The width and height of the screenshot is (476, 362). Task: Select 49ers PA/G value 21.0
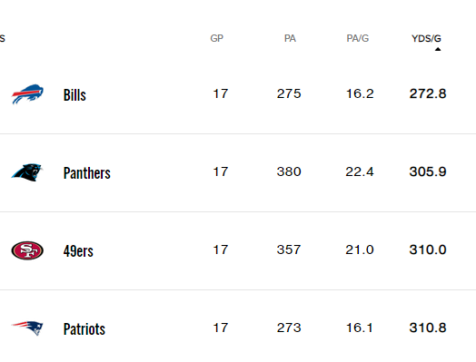tap(360, 249)
